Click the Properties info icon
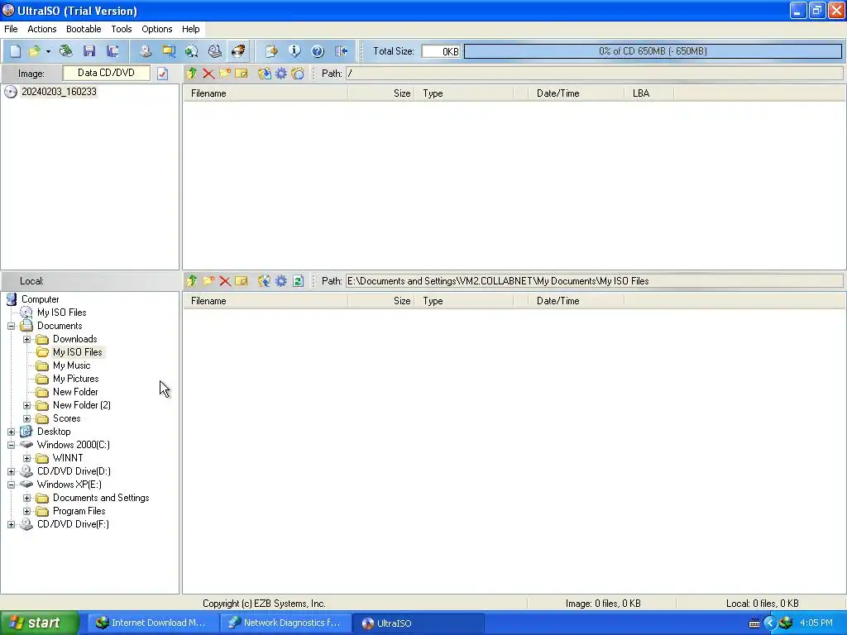 point(294,51)
